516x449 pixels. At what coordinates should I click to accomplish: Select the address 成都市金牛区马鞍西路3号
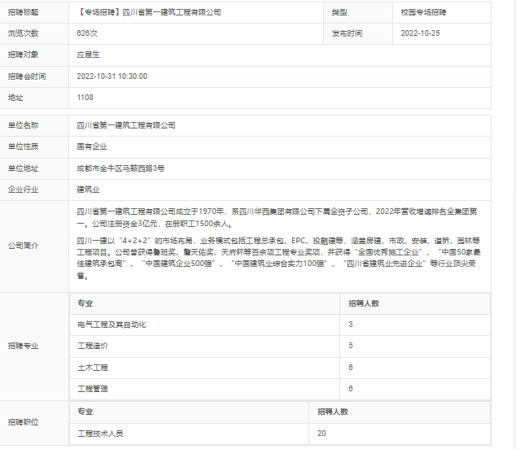[120, 168]
